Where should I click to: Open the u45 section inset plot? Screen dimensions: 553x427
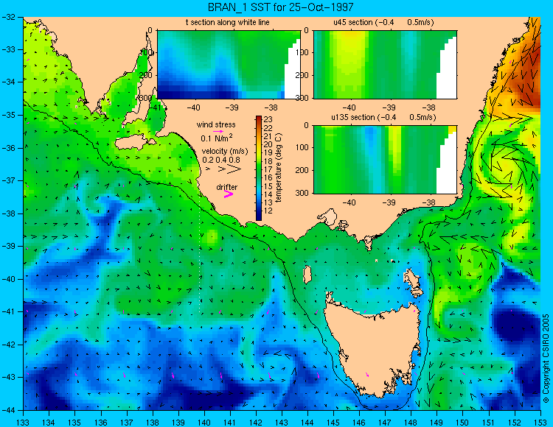[385, 65]
